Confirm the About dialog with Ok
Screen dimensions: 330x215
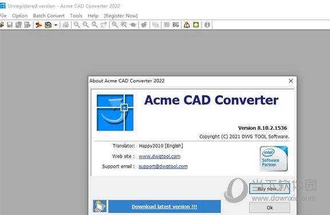coord(270,208)
